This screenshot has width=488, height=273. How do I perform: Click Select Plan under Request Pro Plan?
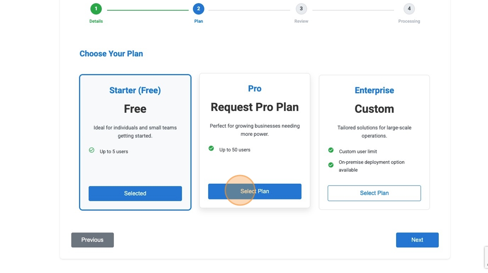254,191
